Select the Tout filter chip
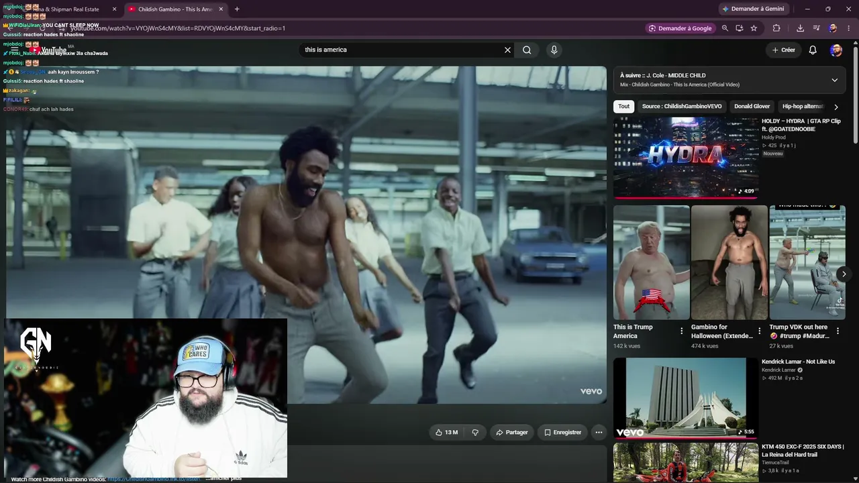The width and height of the screenshot is (859, 483). coord(624,107)
